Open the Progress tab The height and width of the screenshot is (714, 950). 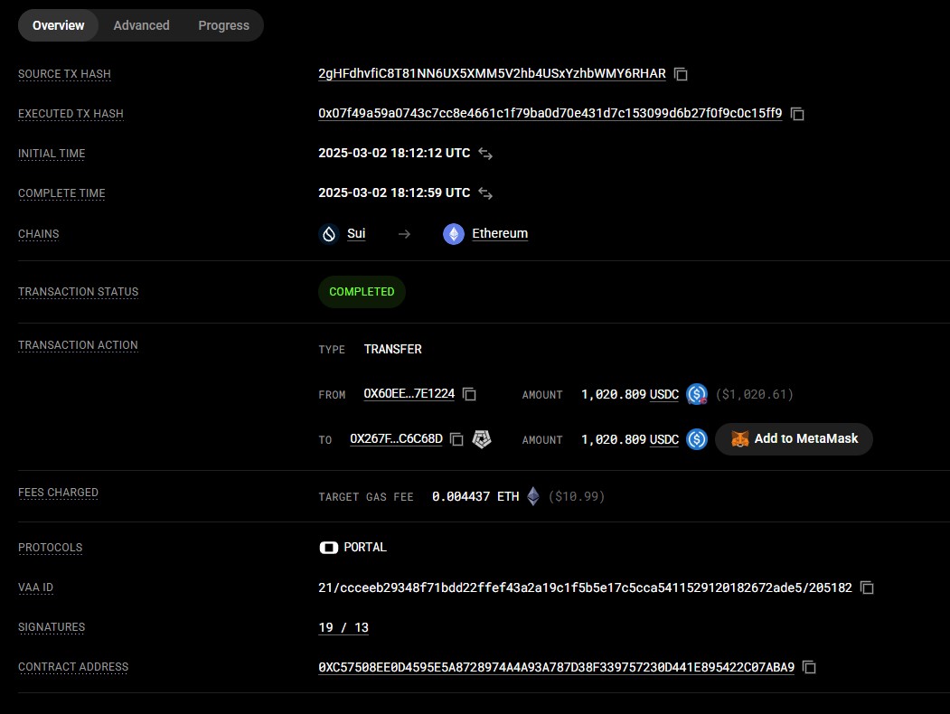point(223,25)
